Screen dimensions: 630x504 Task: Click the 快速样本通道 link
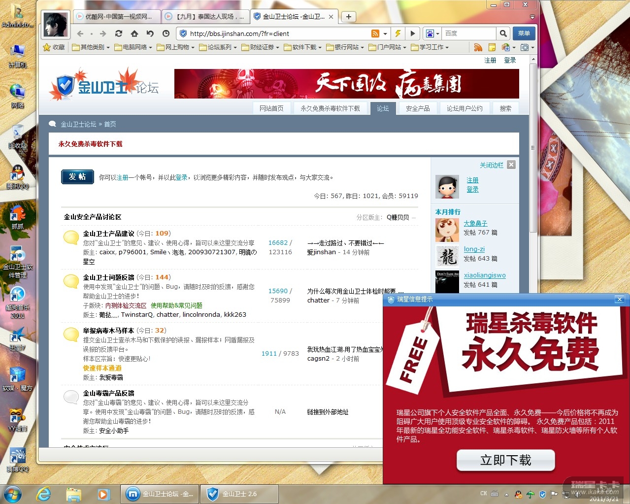(x=102, y=368)
